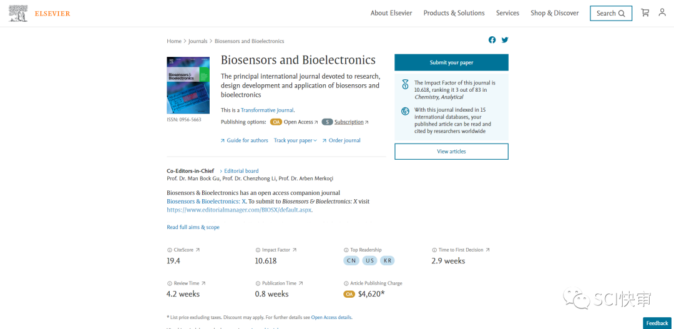
Task: Open the shopping cart icon
Action: pos(645,13)
